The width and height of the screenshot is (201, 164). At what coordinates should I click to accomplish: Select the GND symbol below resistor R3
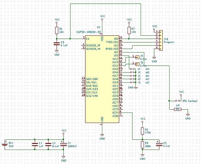142,155
